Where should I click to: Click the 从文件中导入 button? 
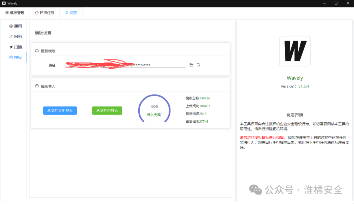point(107,111)
